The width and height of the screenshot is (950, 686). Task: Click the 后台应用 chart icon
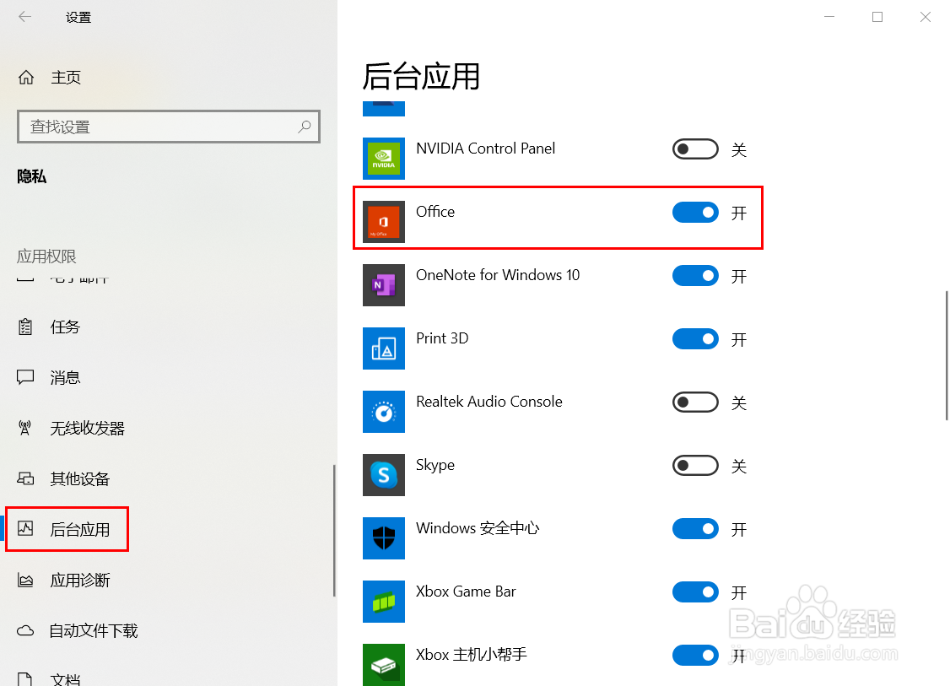coord(25,528)
